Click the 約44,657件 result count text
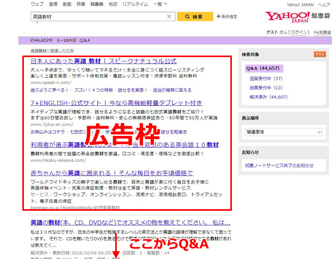This screenshot has width=332, height=259. pos(41,40)
